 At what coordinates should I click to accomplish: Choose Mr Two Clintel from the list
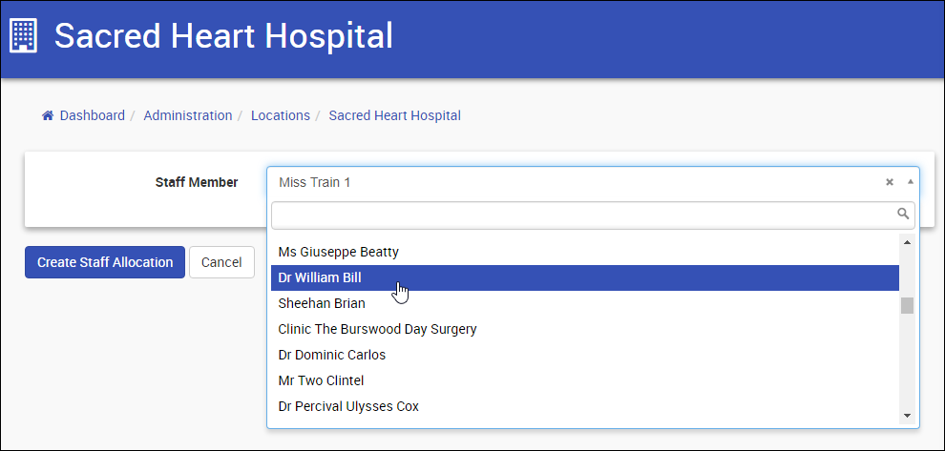click(585, 381)
